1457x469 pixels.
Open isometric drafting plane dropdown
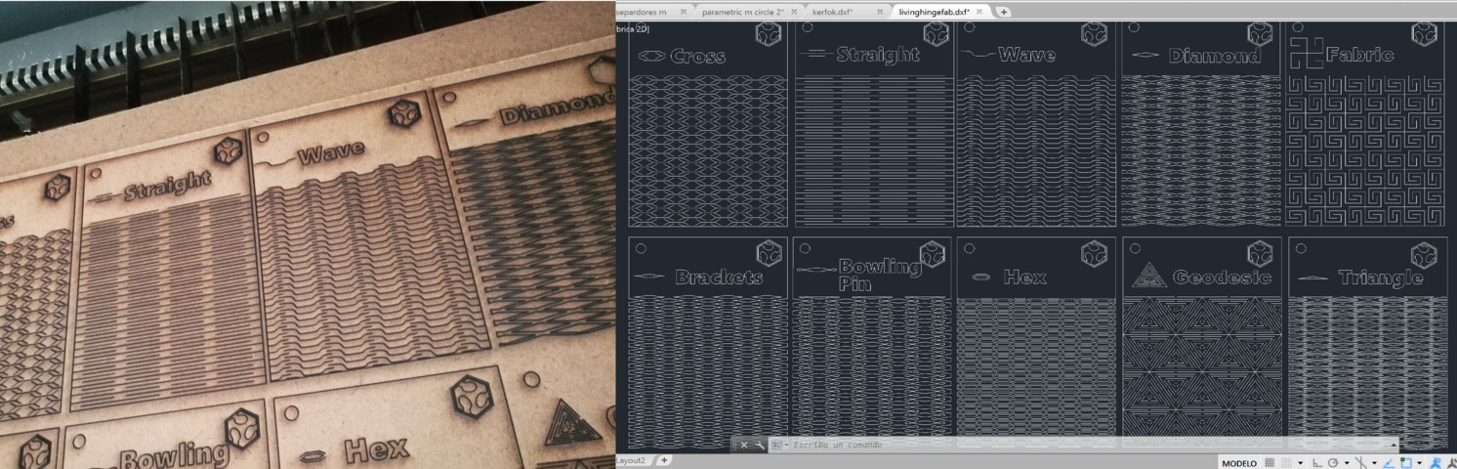pyautogui.click(x=1374, y=463)
